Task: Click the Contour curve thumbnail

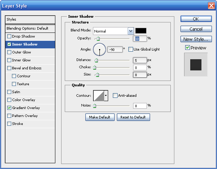Action: [x=99, y=96]
